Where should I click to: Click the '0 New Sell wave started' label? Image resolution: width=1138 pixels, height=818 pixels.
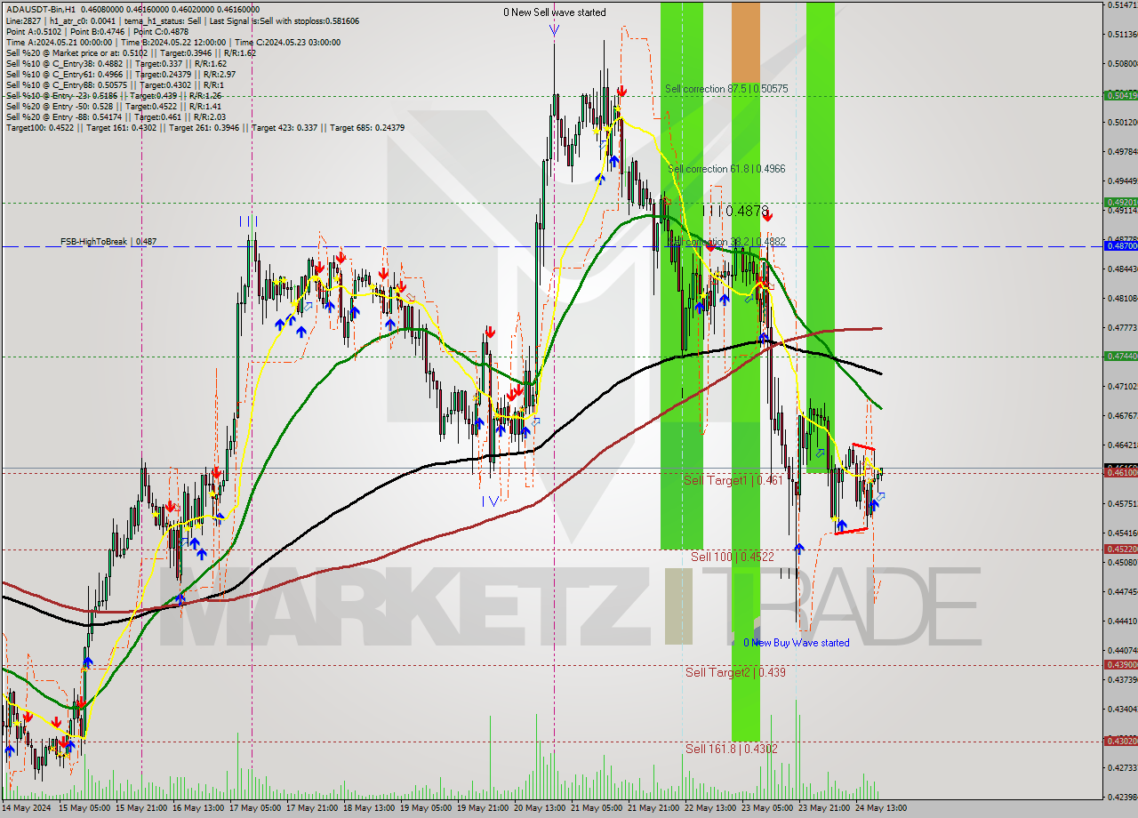tap(555, 12)
